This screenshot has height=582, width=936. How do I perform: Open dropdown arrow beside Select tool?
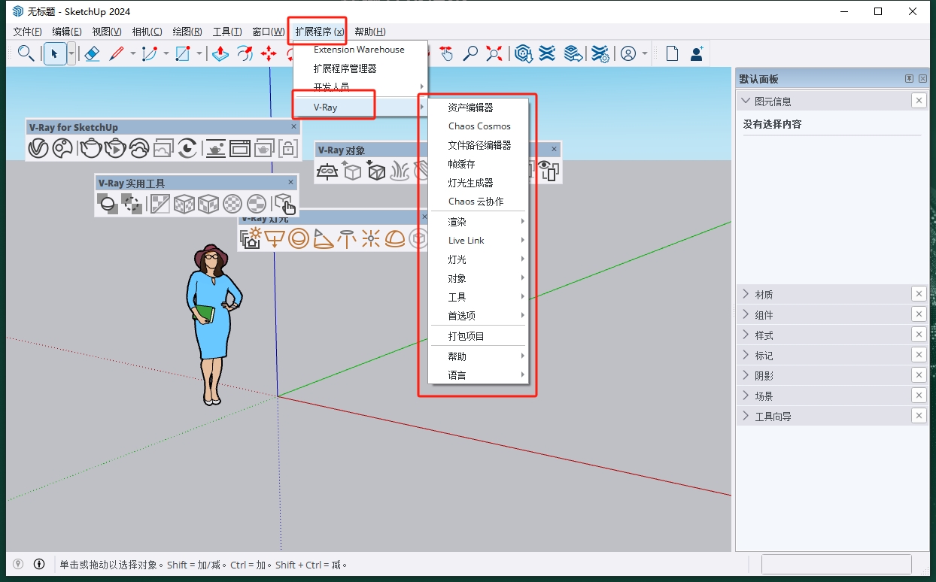click(71, 53)
